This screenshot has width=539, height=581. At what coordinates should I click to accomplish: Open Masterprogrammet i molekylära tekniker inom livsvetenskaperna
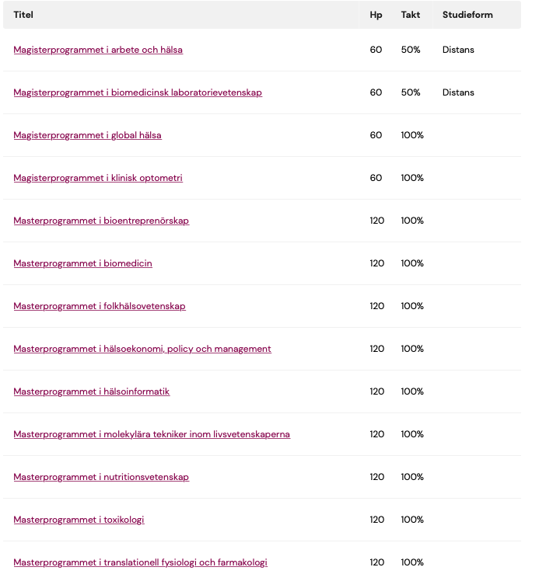tap(152, 434)
